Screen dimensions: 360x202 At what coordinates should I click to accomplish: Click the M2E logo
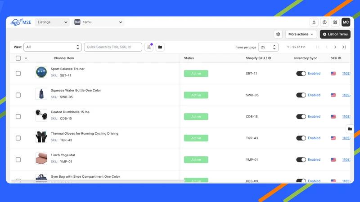click(x=21, y=22)
